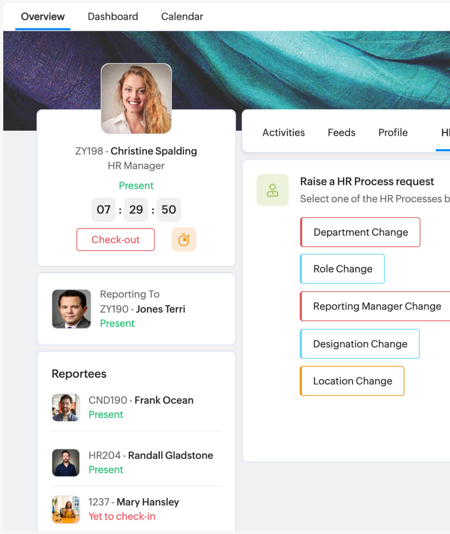Open Christine Spalding's profile photo
Screen dimensions: 450x534
[136, 98]
